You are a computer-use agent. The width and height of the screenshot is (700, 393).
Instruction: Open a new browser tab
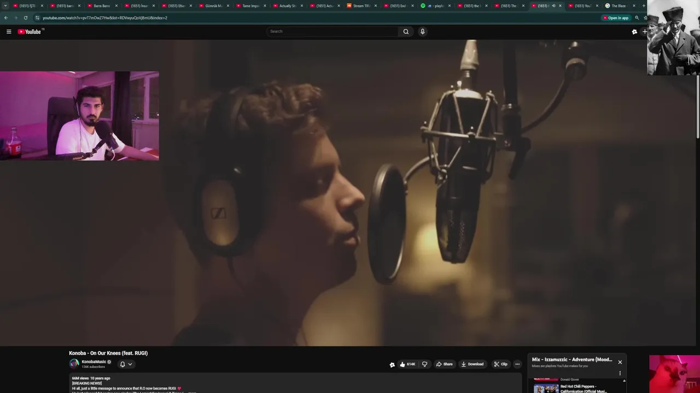(644, 6)
